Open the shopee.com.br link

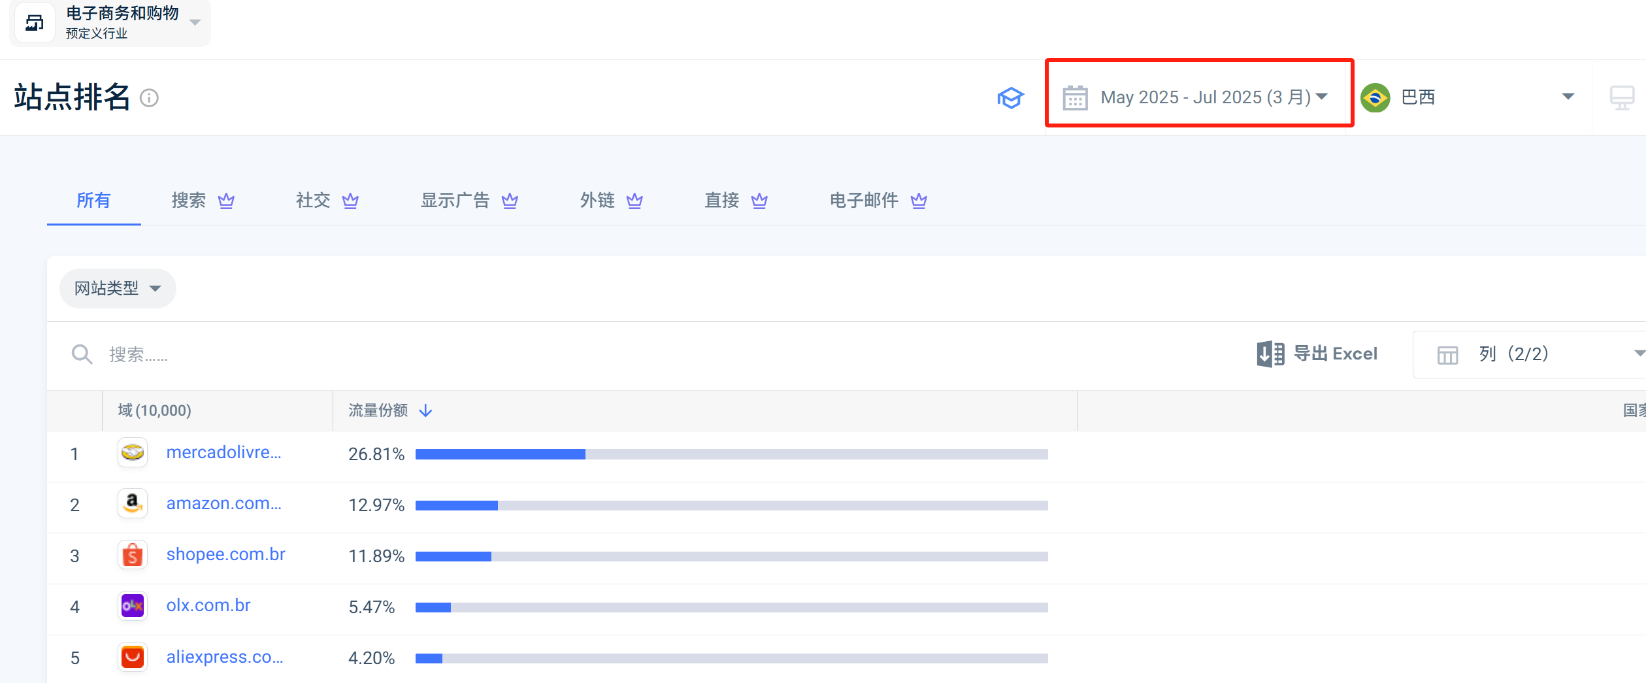coord(225,554)
